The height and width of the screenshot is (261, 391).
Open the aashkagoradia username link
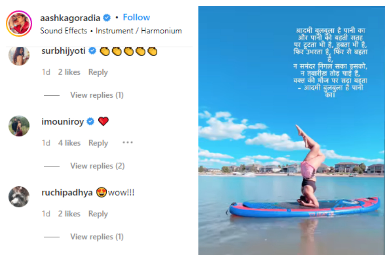pos(70,18)
